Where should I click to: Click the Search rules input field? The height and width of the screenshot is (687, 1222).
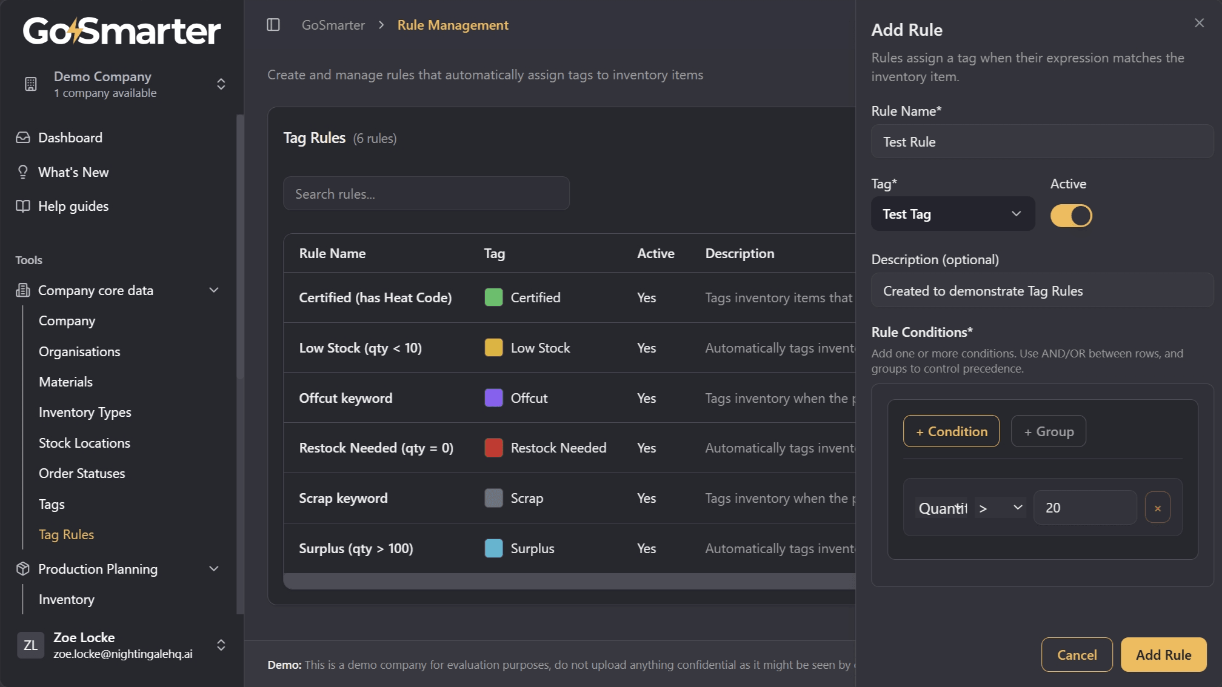[x=426, y=194]
